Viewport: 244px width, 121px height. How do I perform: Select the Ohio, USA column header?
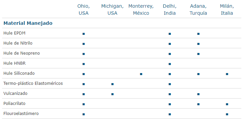click(x=84, y=10)
